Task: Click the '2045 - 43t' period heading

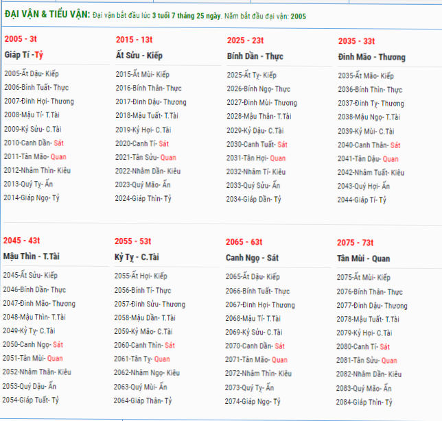Action: pyautogui.click(x=21, y=241)
